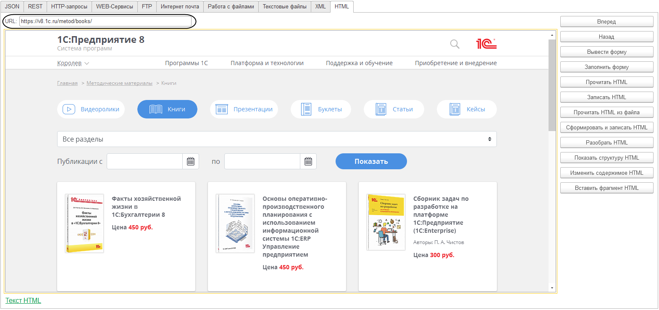Open book cover Сборник задач по разработке
Image resolution: width=659 pixels, height=310 pixels.
coord(386,222)
